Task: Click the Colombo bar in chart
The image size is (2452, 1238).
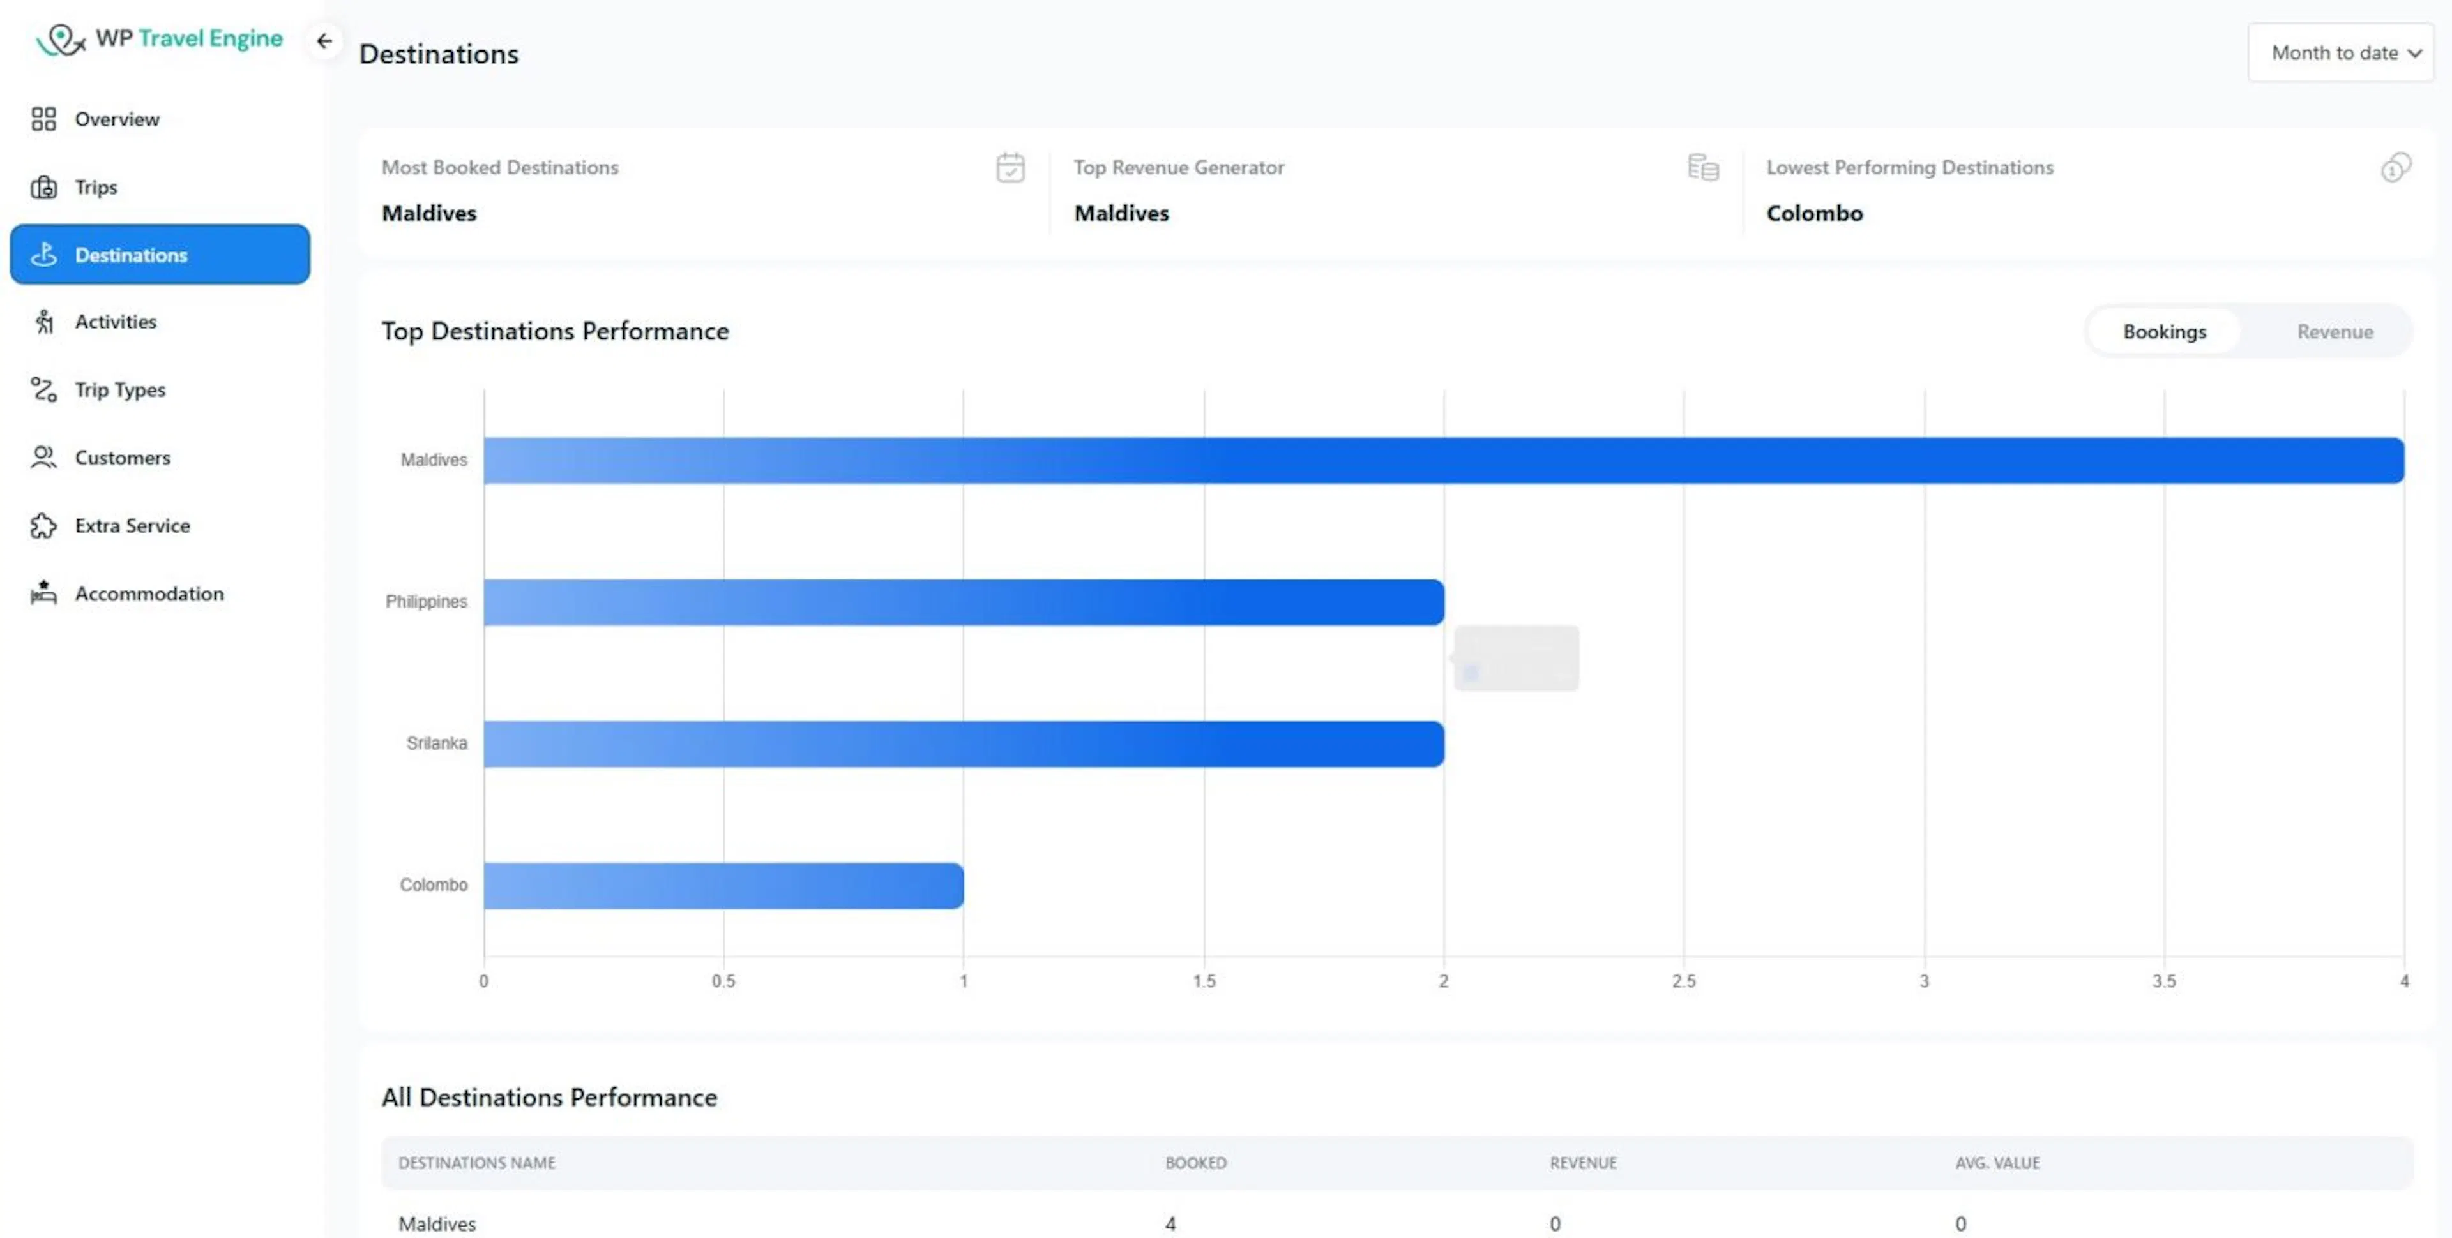Action: coord(723,886)
